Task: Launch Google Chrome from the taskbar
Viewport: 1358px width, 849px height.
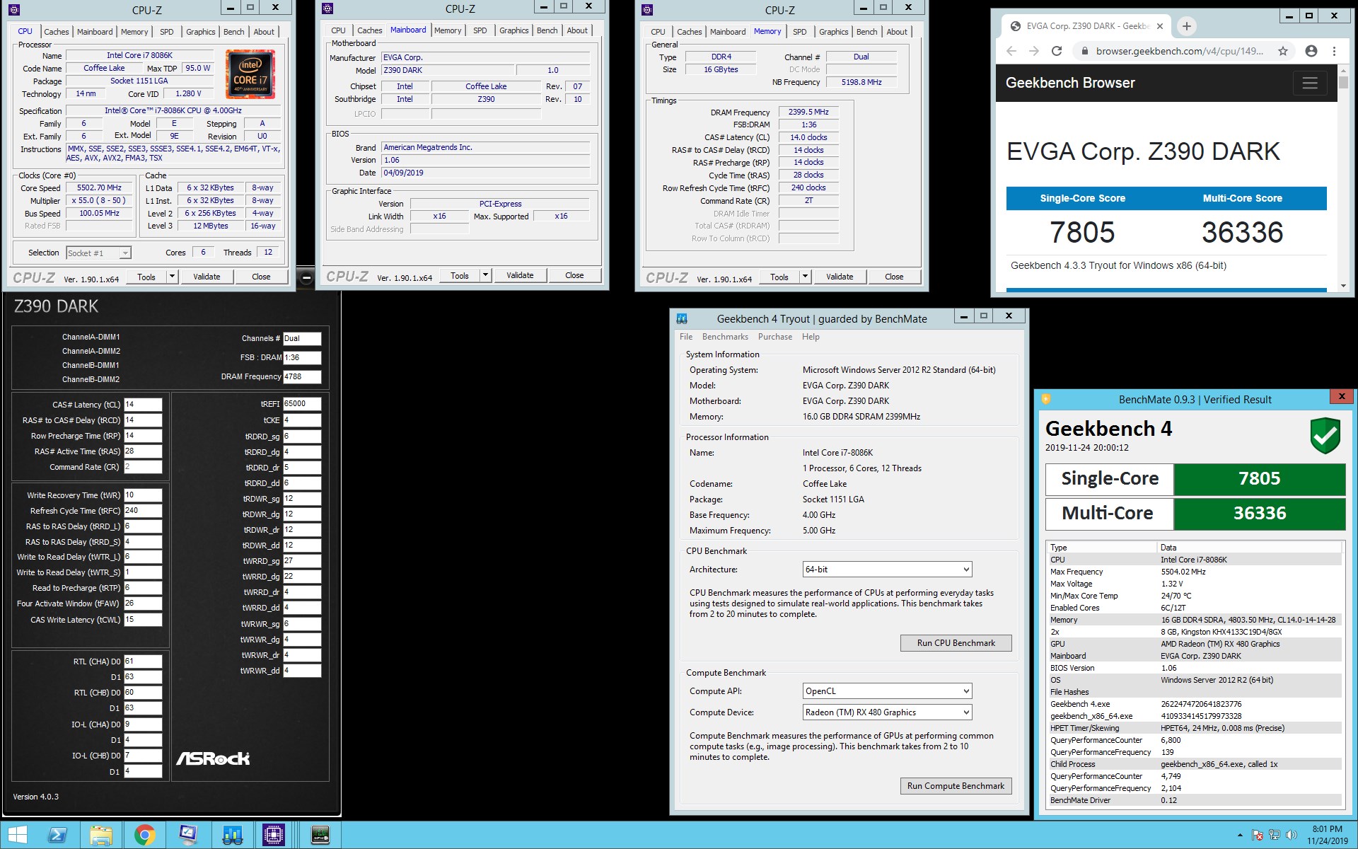Action: point(144,836)
